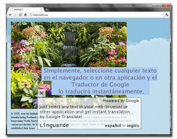
Task: Click the browser back arrow
Action: (x=10, y=15)
